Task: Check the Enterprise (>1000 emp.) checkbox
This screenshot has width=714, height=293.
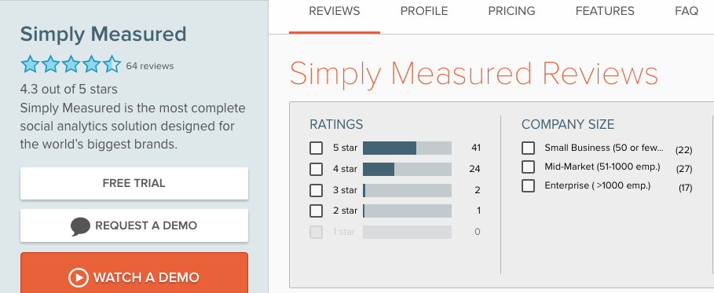Action: (x=528, y=186)
